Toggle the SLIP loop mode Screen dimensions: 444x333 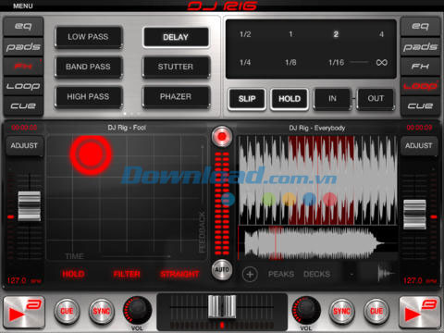click(247, 99)
